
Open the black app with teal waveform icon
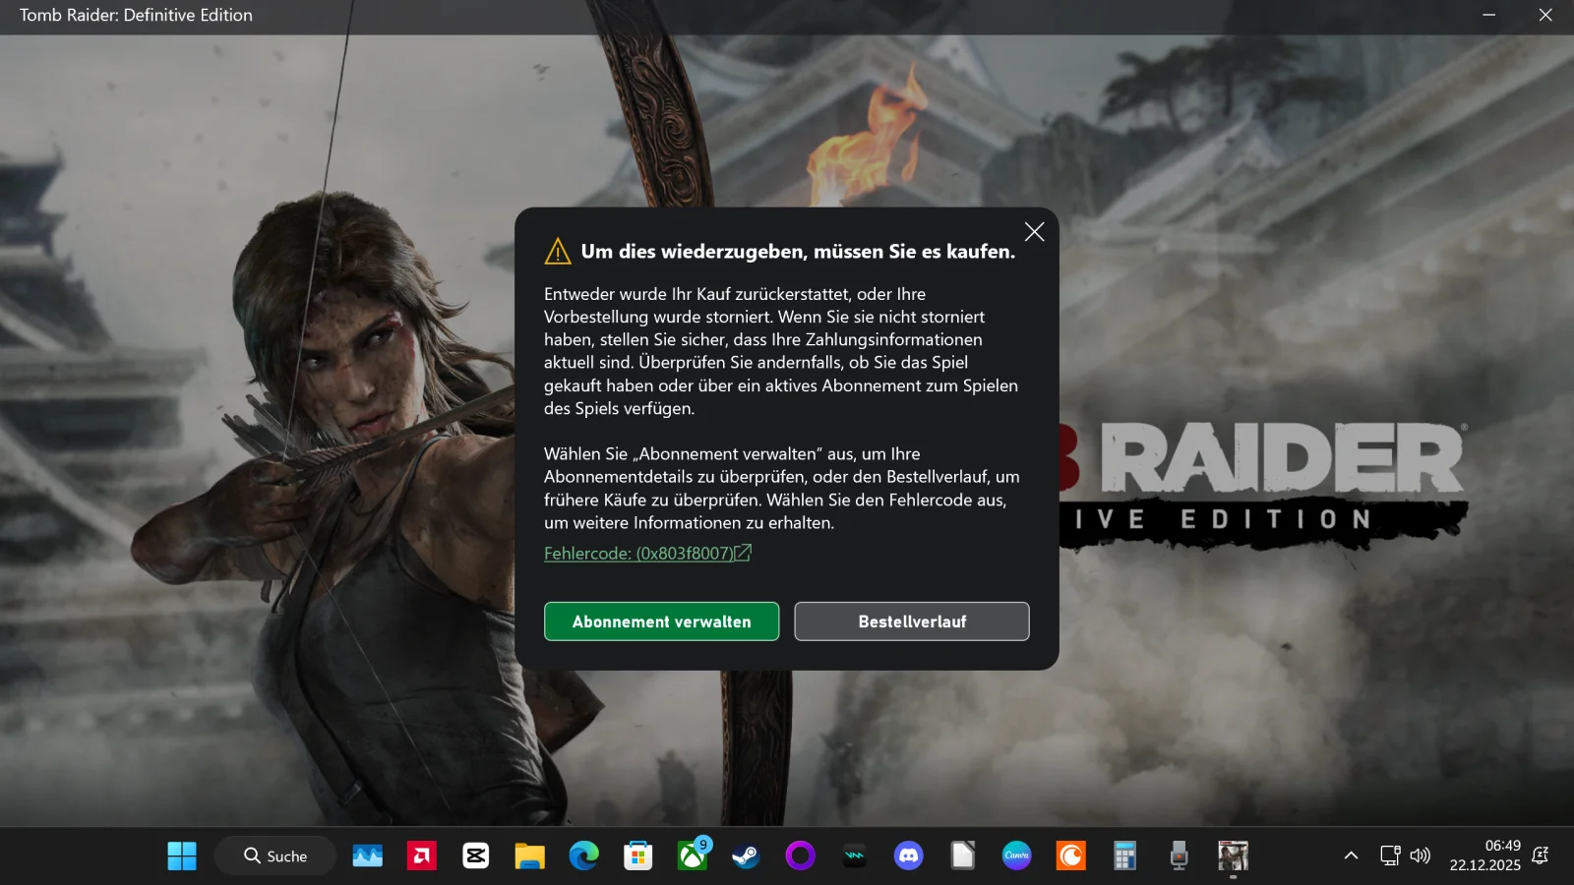coord(855,856)
